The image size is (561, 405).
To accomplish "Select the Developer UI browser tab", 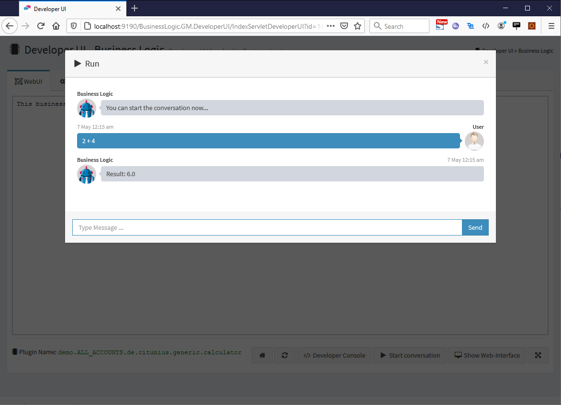I will pyautogui.click(x=67, y=9).
